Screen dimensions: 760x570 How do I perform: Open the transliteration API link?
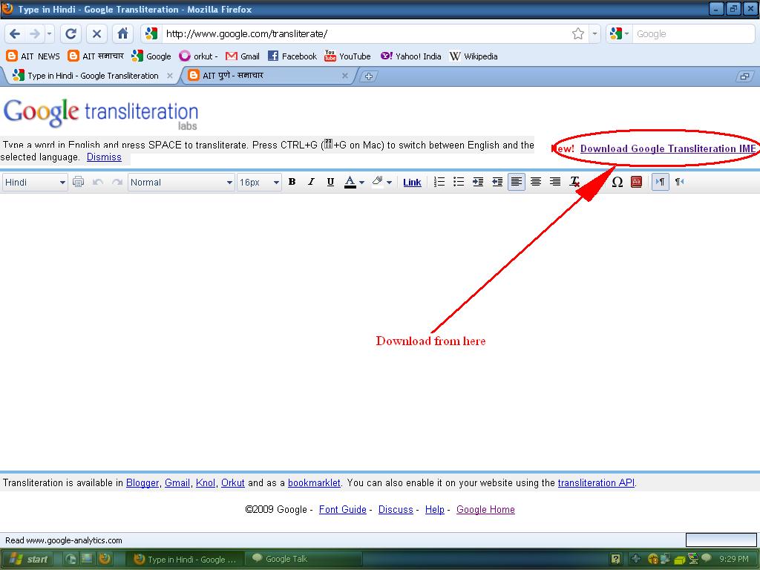(596, 482)
